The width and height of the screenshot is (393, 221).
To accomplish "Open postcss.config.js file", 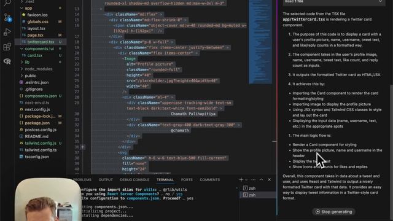I will 41,130.
